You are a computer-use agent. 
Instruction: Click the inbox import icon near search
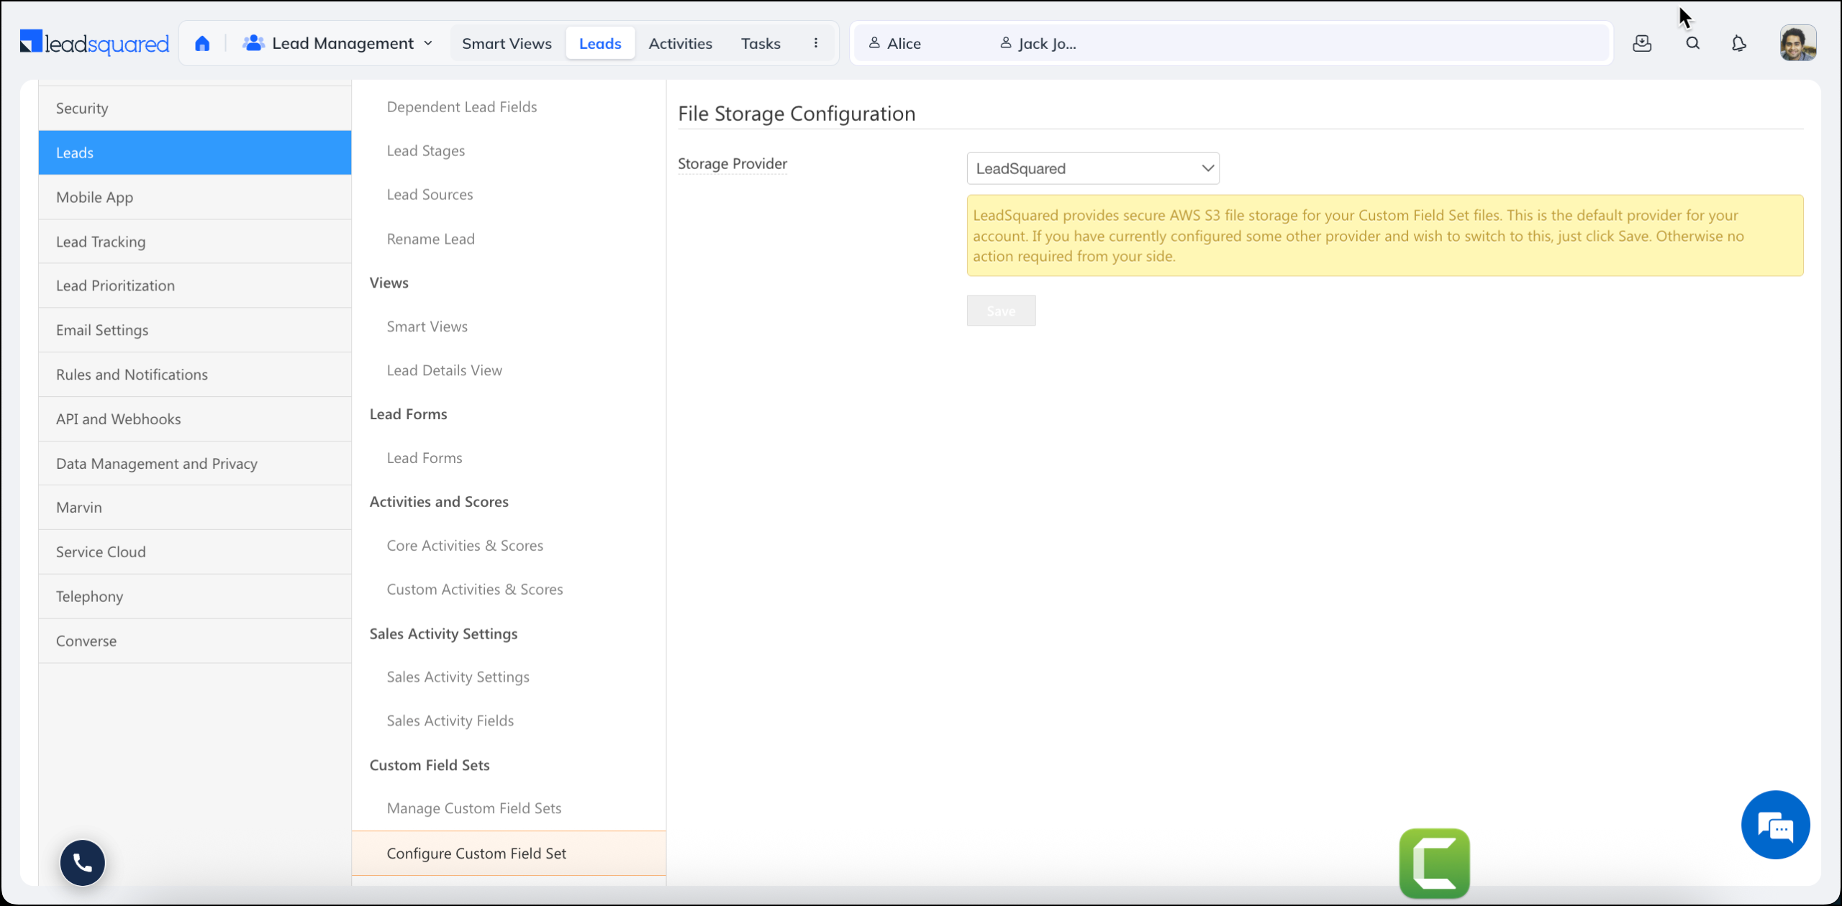coord(1642,43)
